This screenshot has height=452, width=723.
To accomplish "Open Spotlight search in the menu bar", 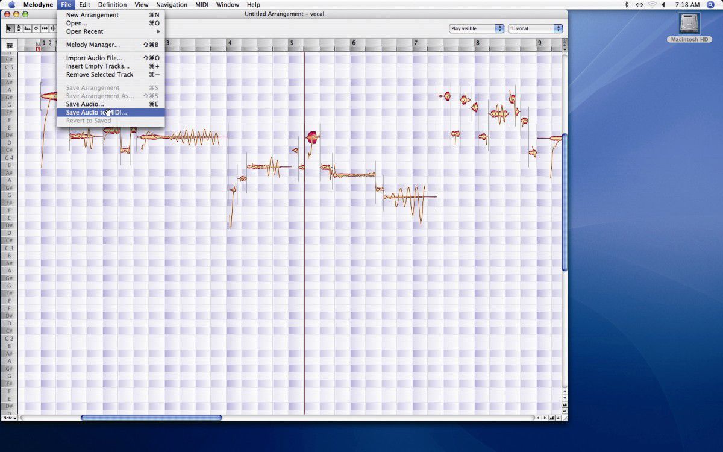I will tap(711, 4).
